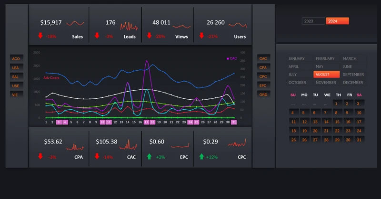Click the sparkline next to 26 260 Users
This screenshot has width=381, height=199.
[x=238, y=24]
